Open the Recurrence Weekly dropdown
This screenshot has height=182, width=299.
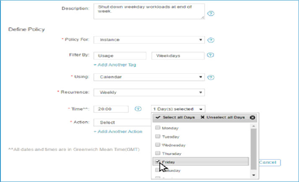tap(149, 92)
